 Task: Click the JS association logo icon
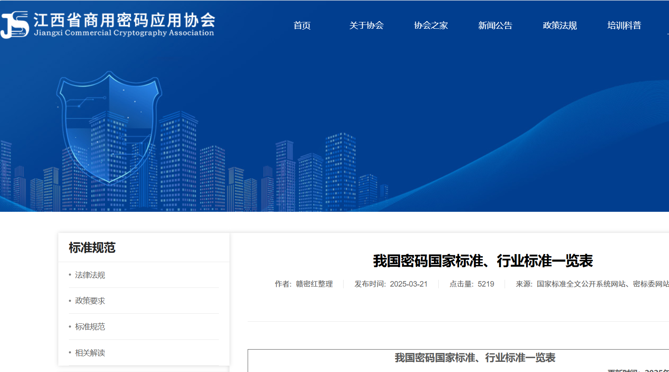[x=15, y=25]
